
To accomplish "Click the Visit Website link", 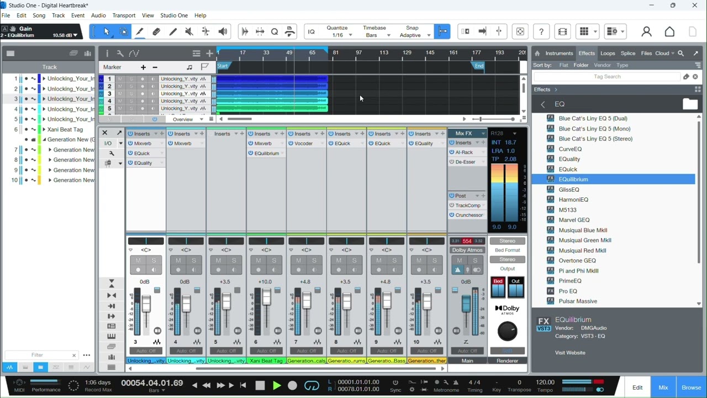I will click(x=570, y=353).
